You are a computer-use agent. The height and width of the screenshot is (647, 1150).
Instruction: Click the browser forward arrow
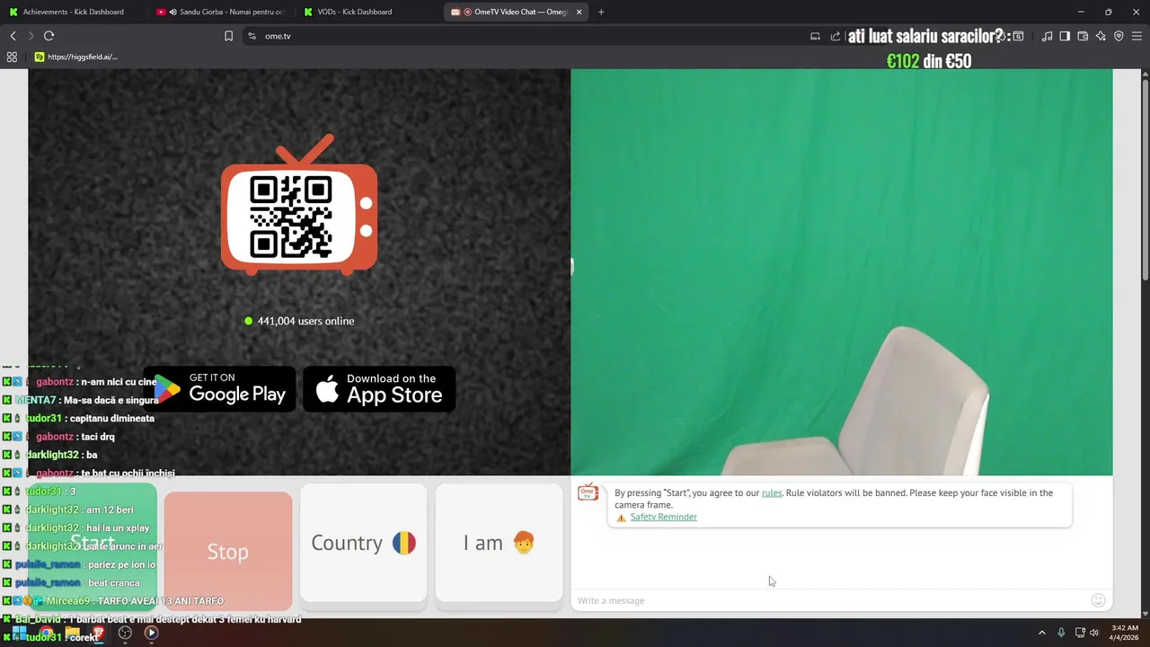pyautogui.click(x=31, y=36)
